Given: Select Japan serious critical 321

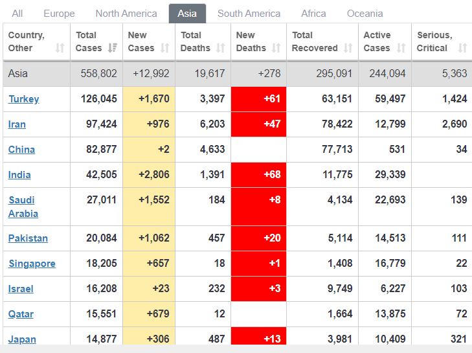Looking at the screenshot, I should pyautogui.click(x=459, y=339).
